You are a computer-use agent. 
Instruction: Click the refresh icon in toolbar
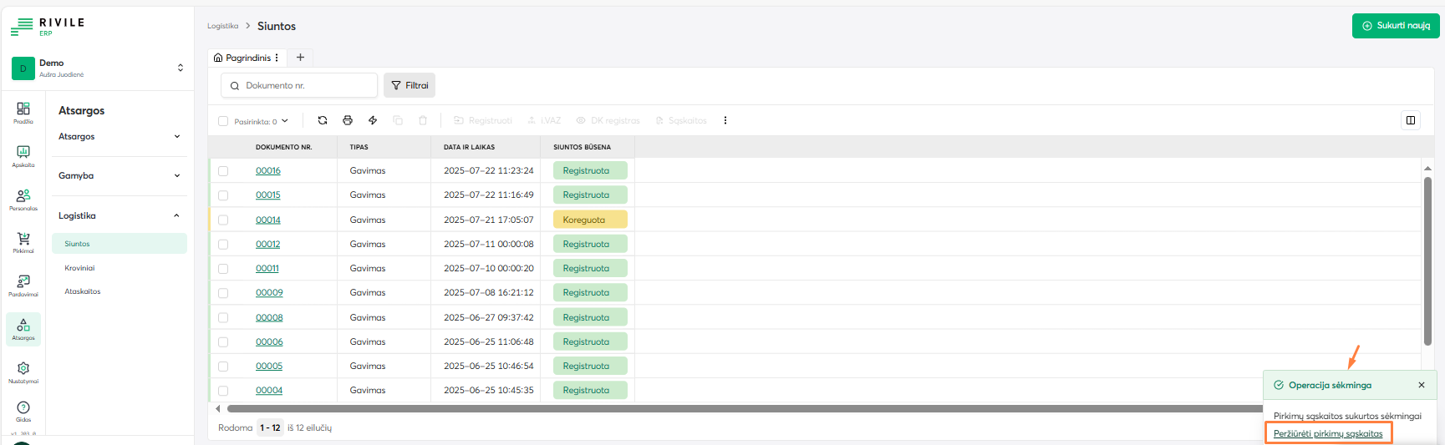[323, 120]
